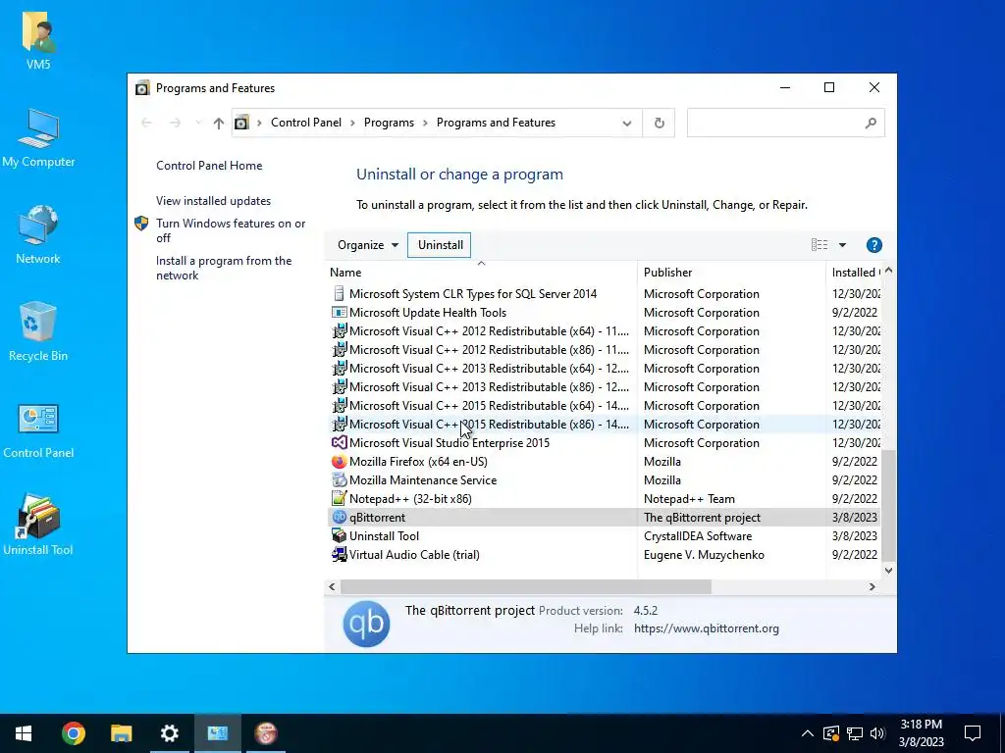Open the notification center icon
The height and width of the screenshot is (753, 1005).
pos(973,733)
